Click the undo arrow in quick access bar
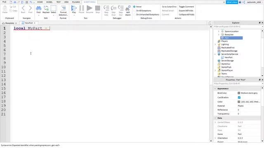264x148 pixels. (31, 2)
